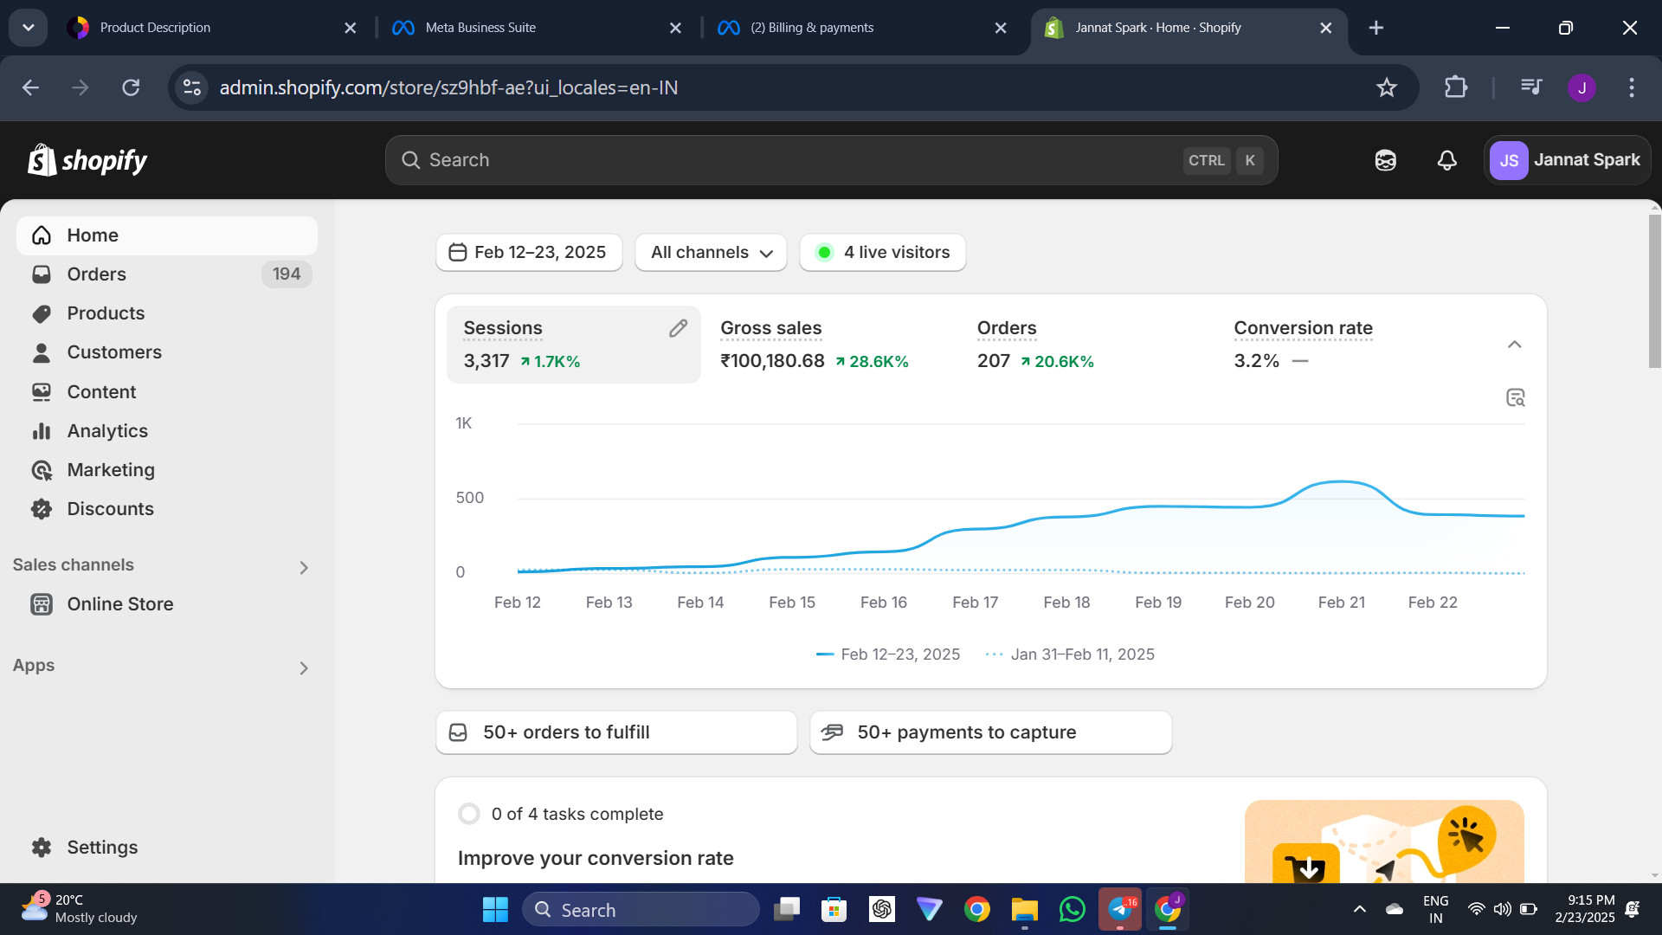
Task: Open the weather widget on taskbar
Action: (x=80, y=909)
